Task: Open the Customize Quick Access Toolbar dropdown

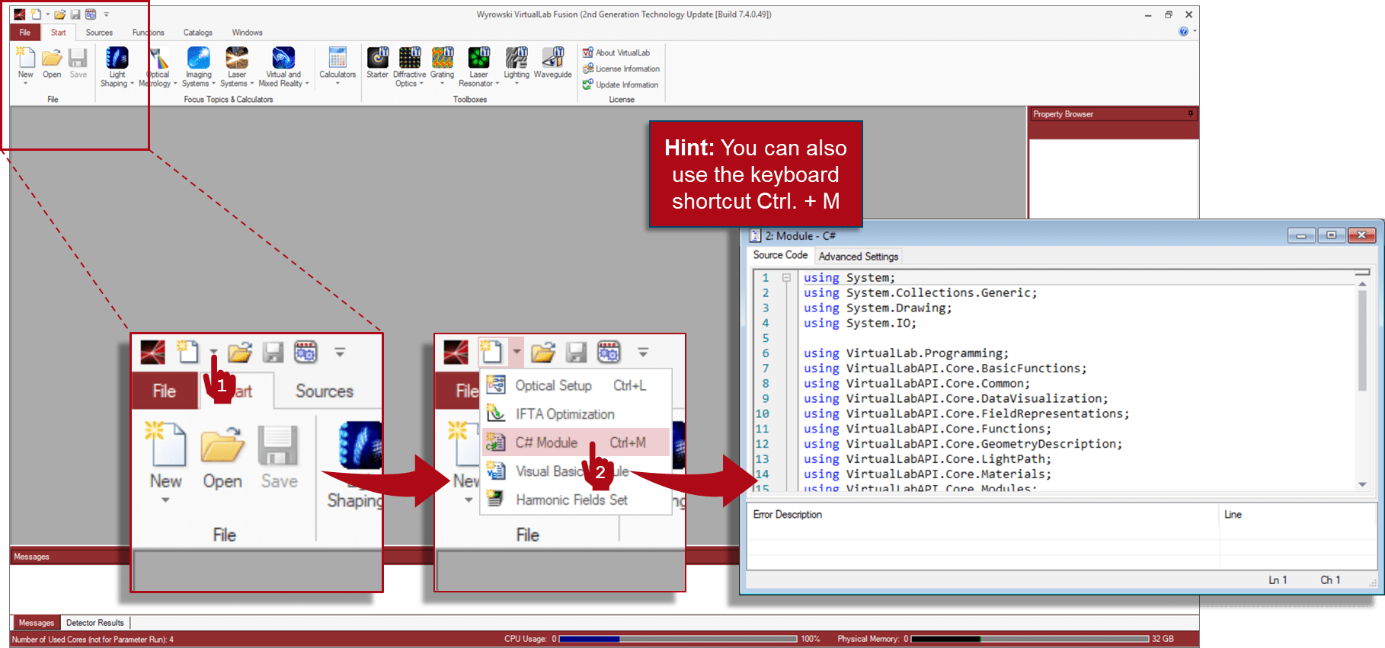Action: [106, 14]
